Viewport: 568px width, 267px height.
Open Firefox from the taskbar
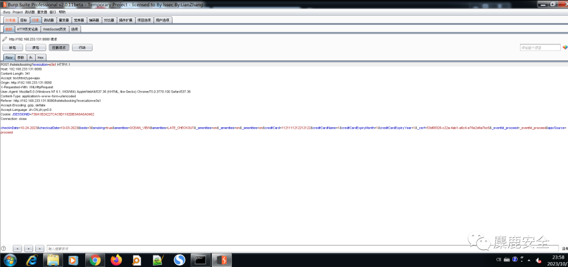pos(116,260)
